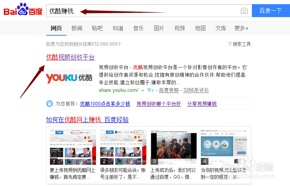Click the Baidu logo
Screen dimensions: 290x186
23,9
